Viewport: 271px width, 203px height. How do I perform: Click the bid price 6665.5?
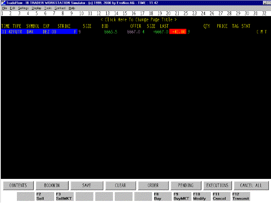(111, 32)
